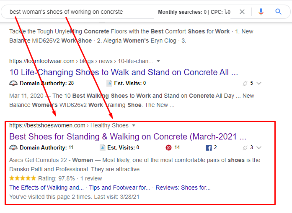Open dropdown arrow after the loomfootwear.com URL

click(x=158, y=61)
